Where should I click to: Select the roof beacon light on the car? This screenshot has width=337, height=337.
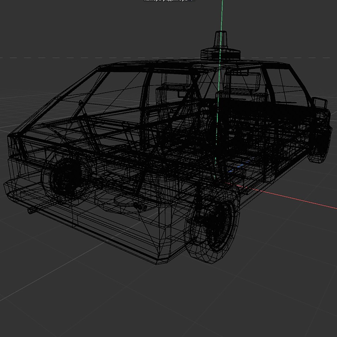(221, 45)
